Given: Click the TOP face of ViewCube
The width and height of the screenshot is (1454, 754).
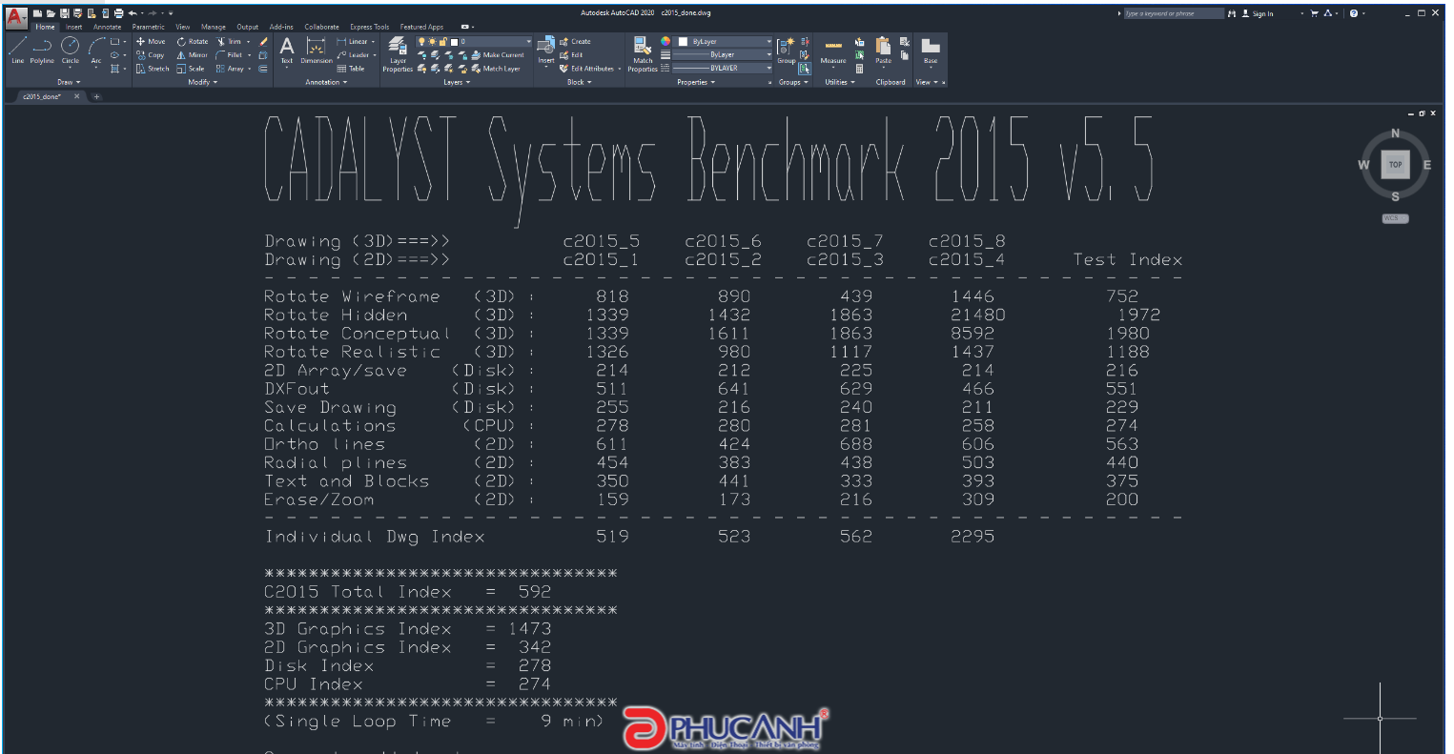Looking at the screenshot, I should 1395,164.
